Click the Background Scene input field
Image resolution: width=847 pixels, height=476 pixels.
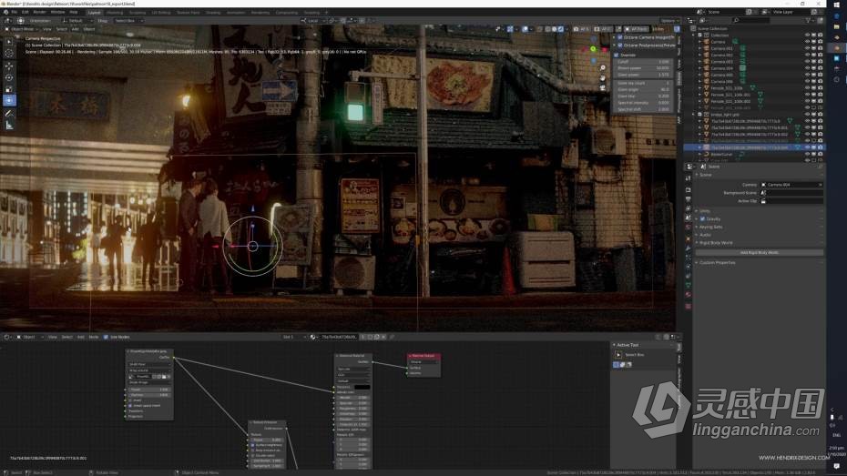792,193
